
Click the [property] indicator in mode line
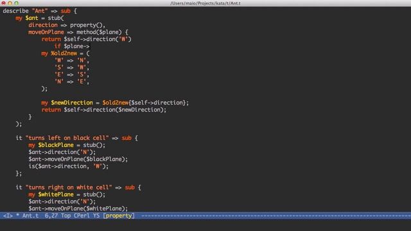[x=119, y=216]
